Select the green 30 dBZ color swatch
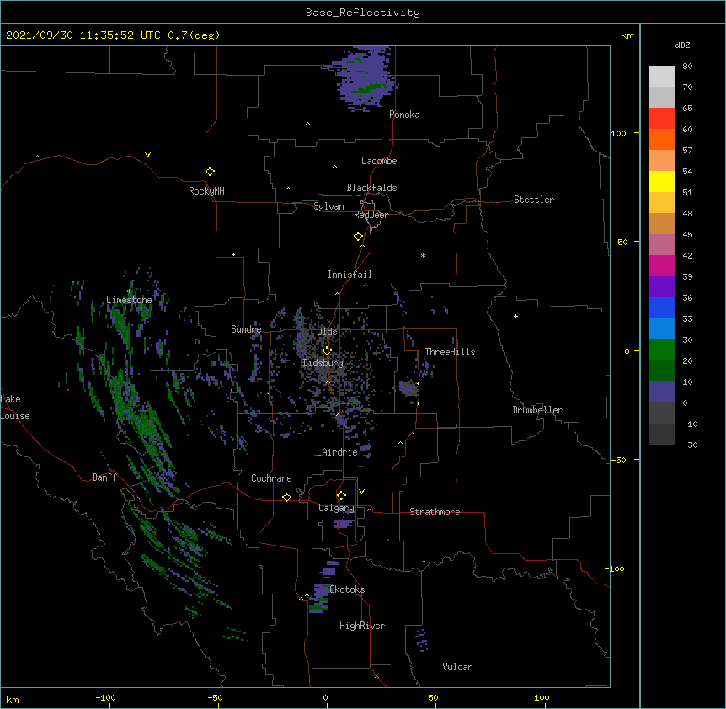The width and height of the screenshot is (726, 709). tap(662, 350)
